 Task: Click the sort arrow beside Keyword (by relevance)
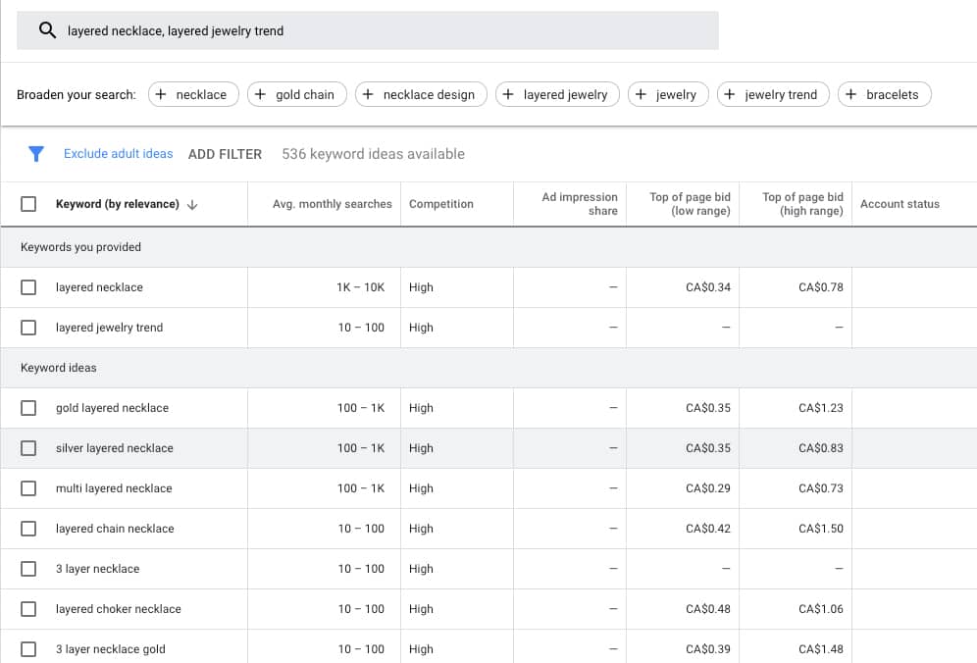point(192,204)
